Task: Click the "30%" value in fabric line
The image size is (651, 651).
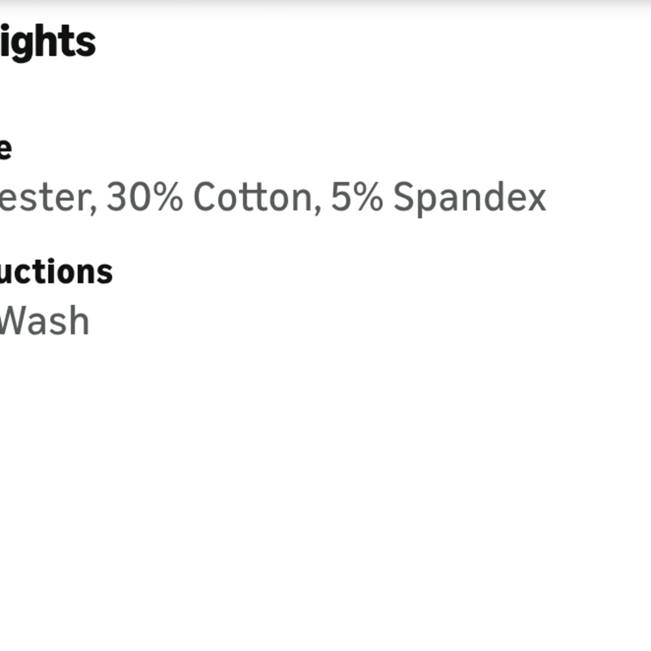Action: [145, 198]
